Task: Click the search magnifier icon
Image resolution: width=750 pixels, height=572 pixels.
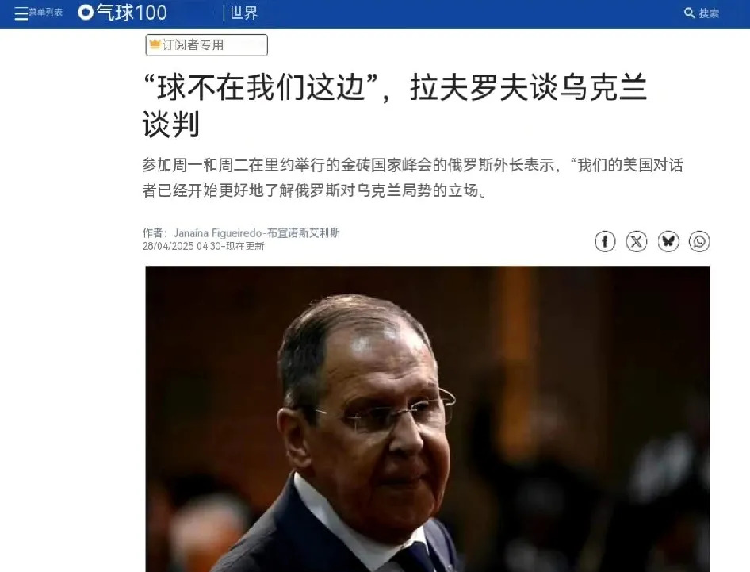Action: coord(689,13)
